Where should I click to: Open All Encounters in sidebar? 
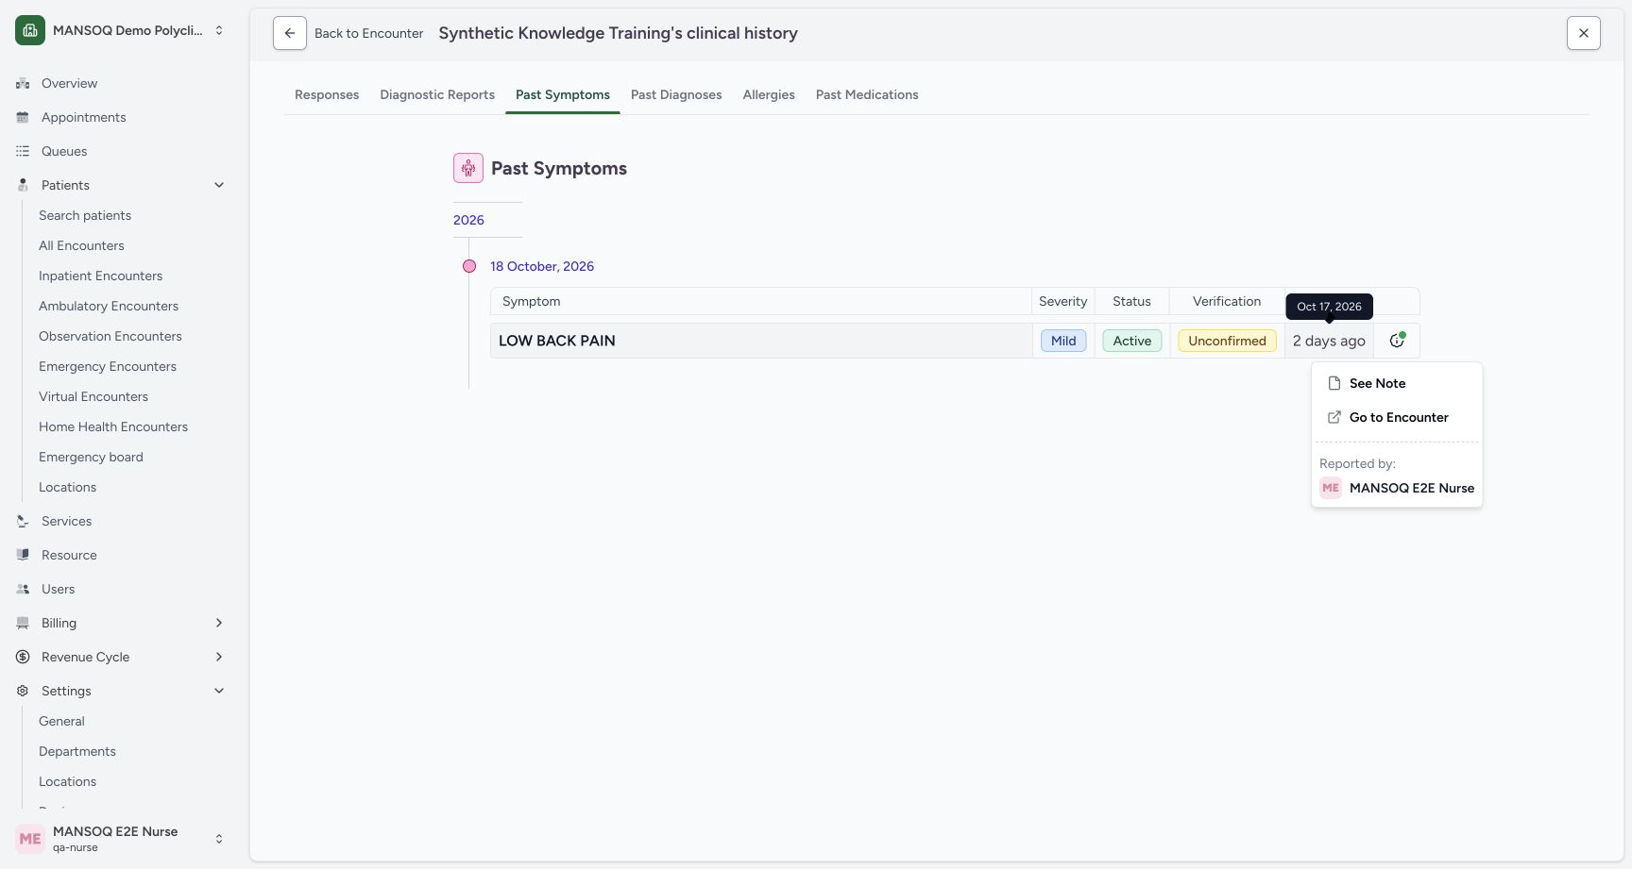[x=81, y=245]
